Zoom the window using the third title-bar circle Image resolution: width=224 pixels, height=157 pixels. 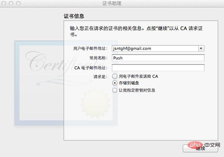18,3
